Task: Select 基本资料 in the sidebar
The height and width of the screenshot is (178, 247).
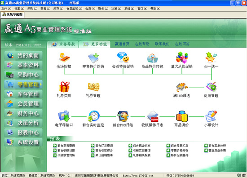Action: point(23,65)
